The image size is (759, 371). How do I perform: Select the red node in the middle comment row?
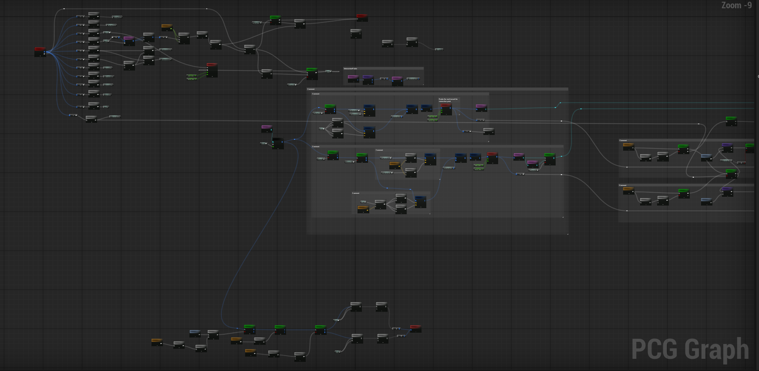coord(492,158)
